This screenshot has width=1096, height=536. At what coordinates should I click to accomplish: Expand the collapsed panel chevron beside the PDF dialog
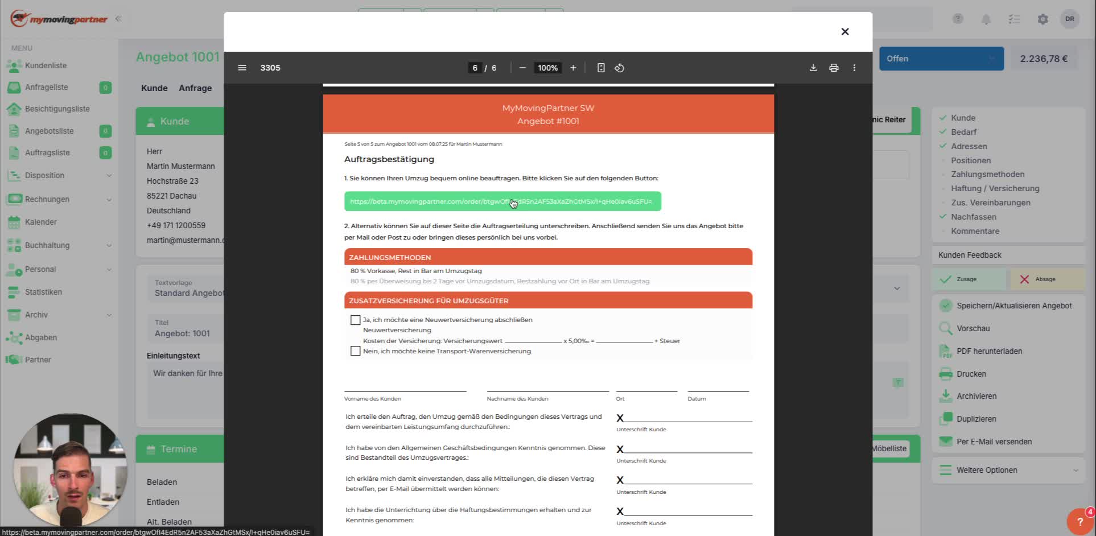(897, 288)
